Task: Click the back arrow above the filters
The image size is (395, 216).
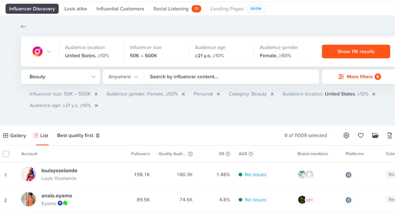Action: tap(23, 26)
